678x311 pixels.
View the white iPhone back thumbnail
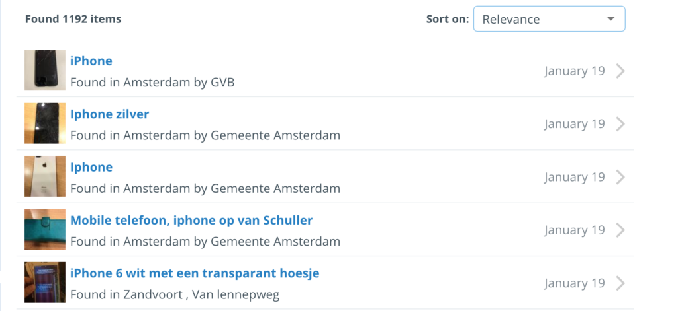(45, 176)
